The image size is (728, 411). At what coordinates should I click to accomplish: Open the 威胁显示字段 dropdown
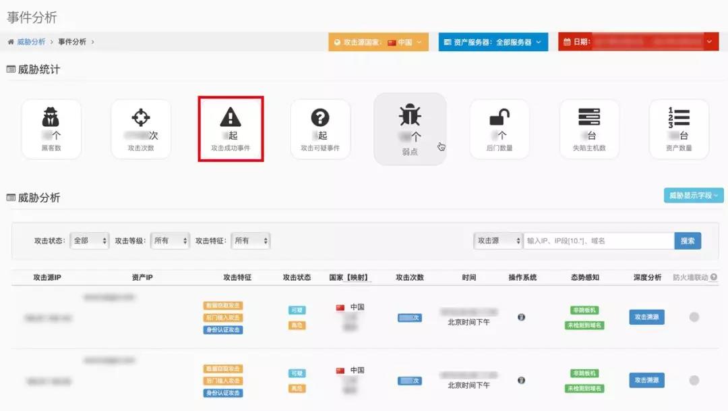[694, 195]
